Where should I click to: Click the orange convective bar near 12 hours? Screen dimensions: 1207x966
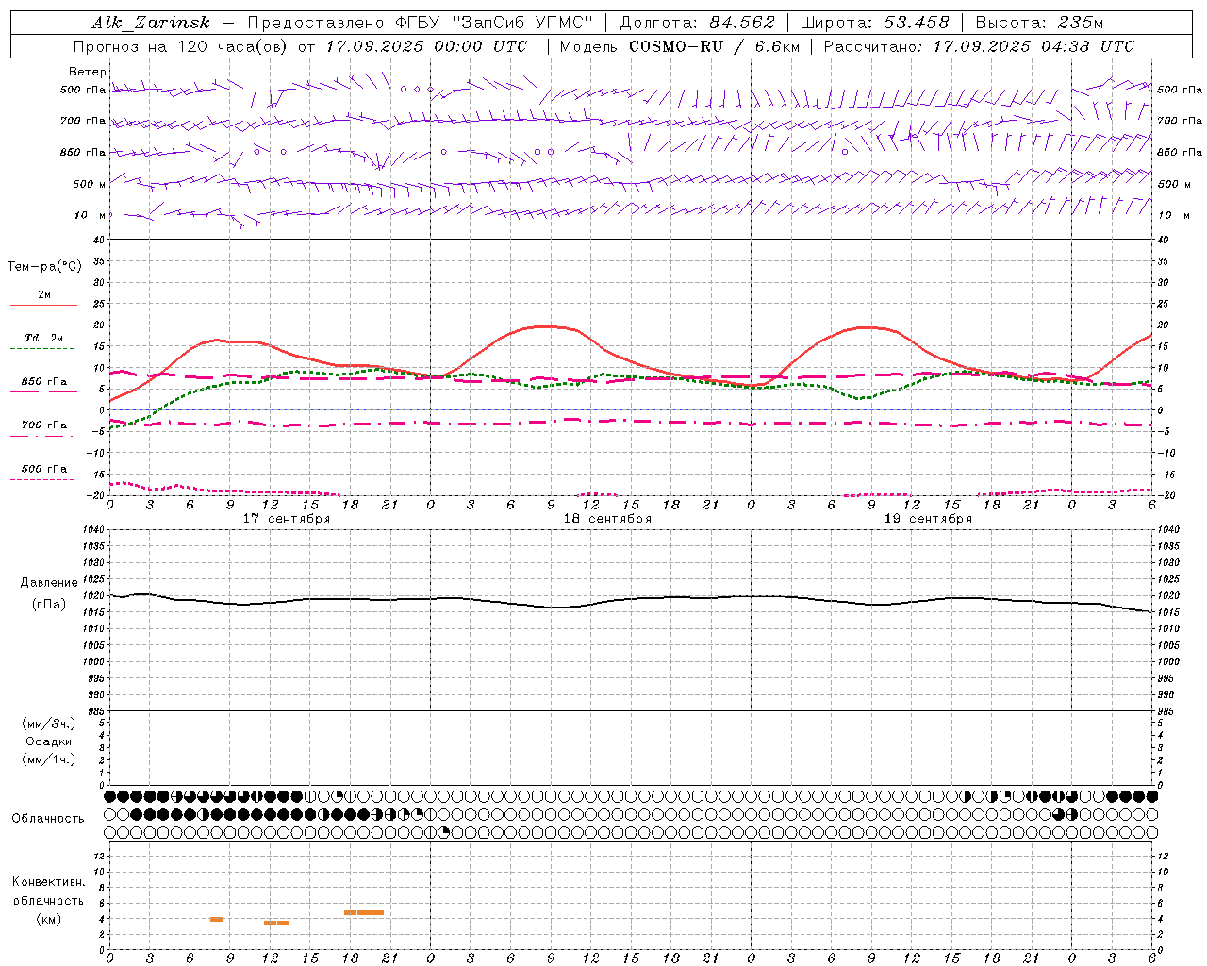[276, 923]
